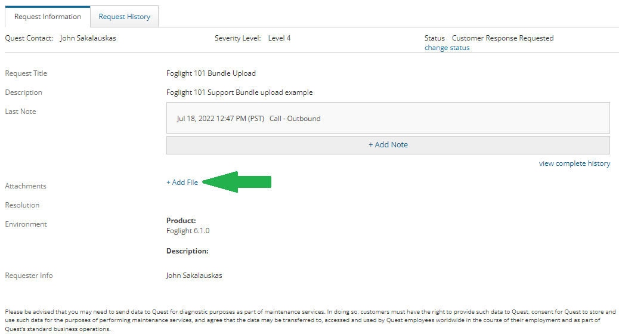
Task: Click the Severity Level value Level 4
Action: [279, 38]
